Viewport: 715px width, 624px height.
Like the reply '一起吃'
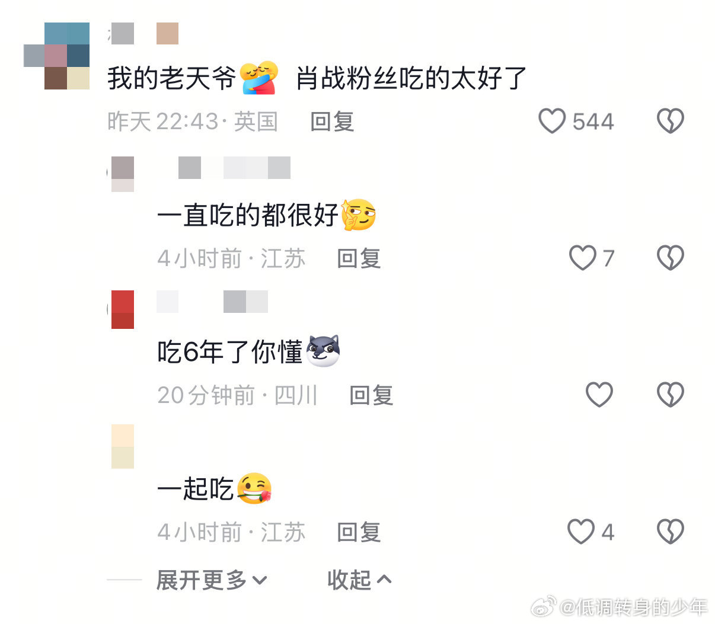click(581, 532)
